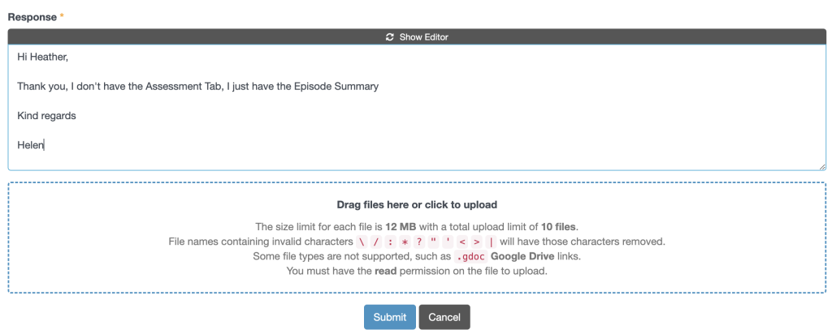
Task: Cancel the response form
Action: [444, 317]
